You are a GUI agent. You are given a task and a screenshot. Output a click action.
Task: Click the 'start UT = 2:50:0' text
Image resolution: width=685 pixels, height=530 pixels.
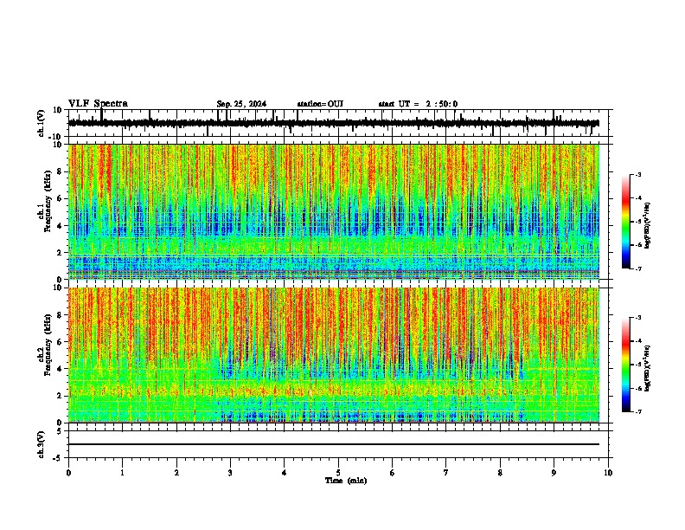click(418, 104)
